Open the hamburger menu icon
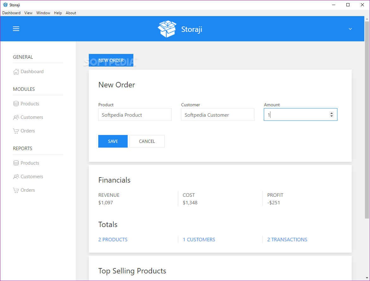The image size is (370, 281). (x=16, y=29)
